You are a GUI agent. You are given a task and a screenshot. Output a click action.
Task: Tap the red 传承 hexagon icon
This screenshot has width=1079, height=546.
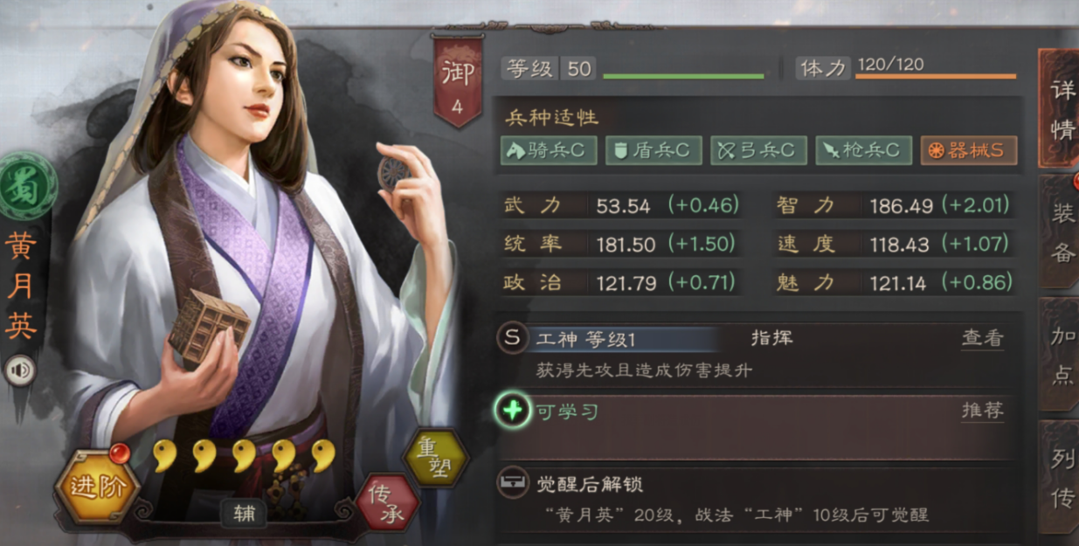coord(386,503)
